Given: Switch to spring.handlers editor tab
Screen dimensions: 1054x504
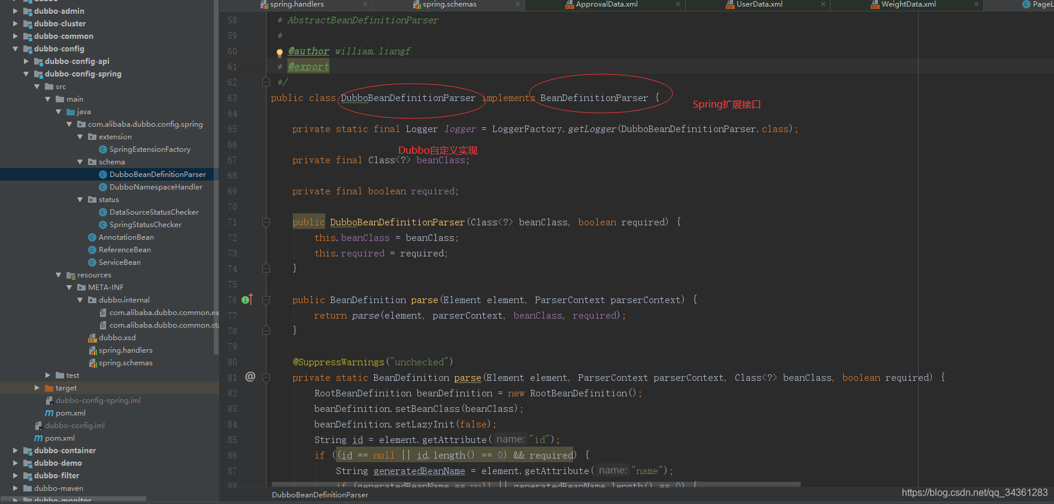Looking at the screenshot, I should pyautogui.click(x=297, y=4).
